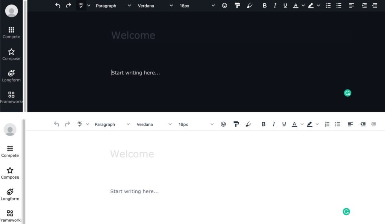Toggle Underline in light editor toolbar
Screen dimensions: 385x224
(x=284, y=124)
